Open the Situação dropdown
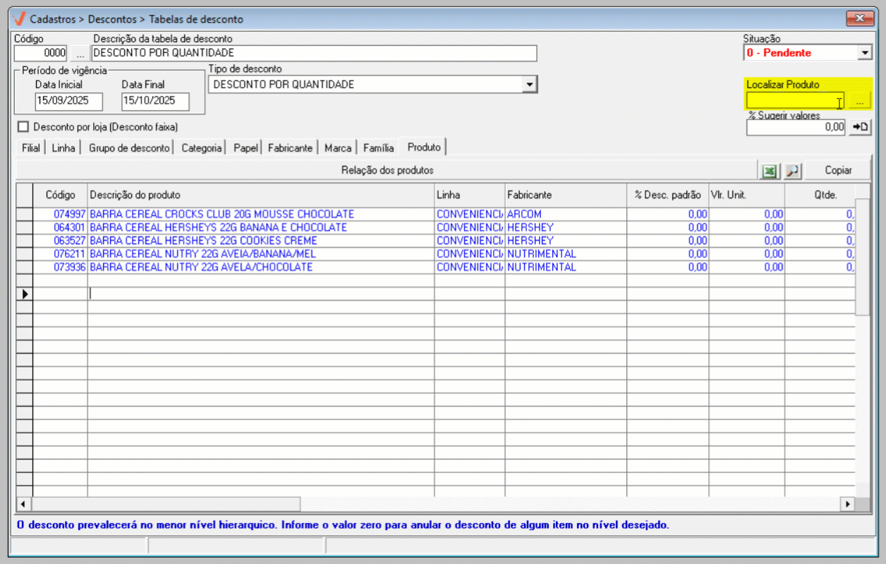 point(866,53)
